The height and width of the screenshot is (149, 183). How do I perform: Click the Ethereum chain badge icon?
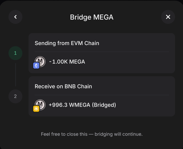point(36,65)
